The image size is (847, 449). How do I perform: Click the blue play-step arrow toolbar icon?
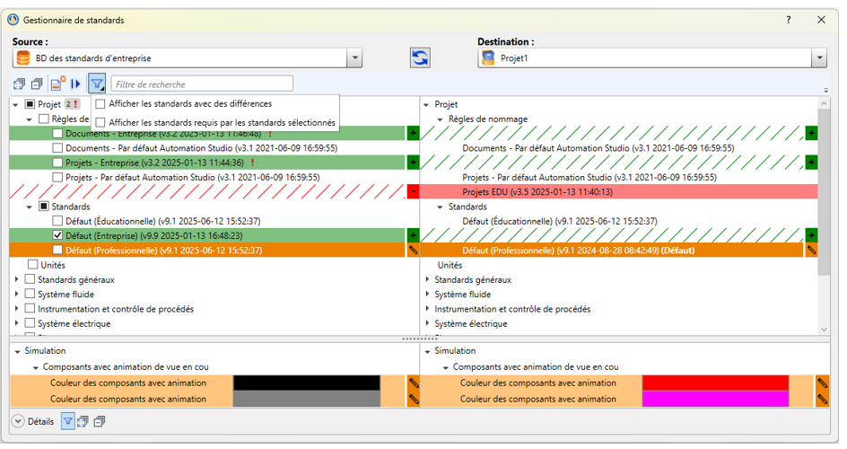(75, 84)
